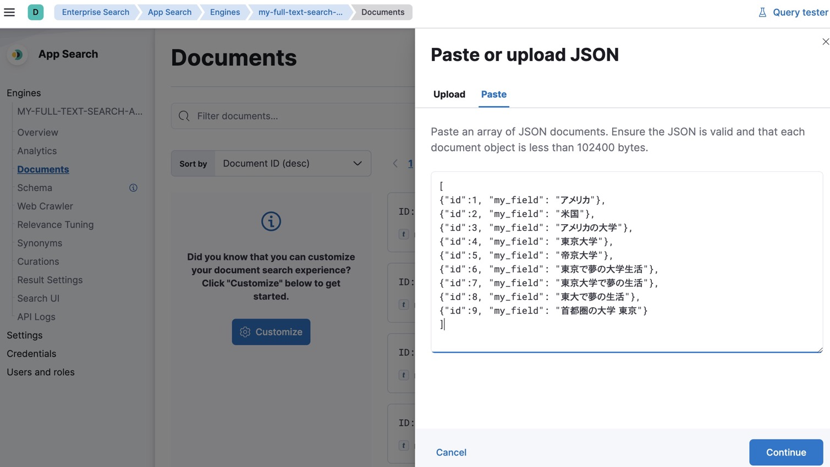Open Web Crawler in sidebar

click(x=45, y=206)
